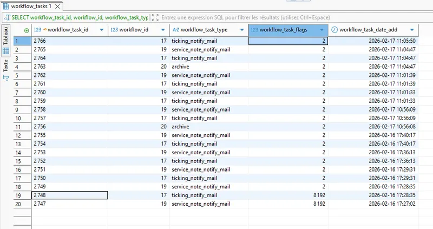Click the SQL script icon before SELECT
This screenshot has height=229, width=433.
coord(8,18)
